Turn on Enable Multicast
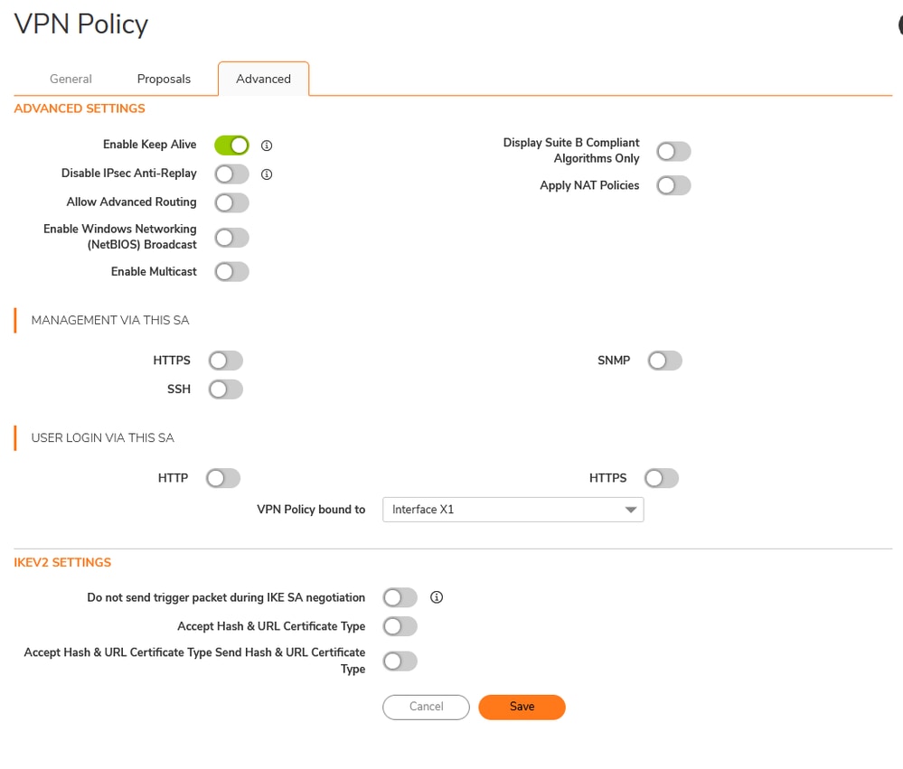Screen dimensions: 903x769 coord(231,271)
